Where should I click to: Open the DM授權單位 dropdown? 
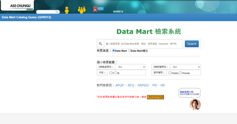click(x=185, y=67)
